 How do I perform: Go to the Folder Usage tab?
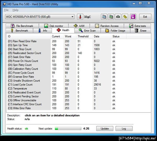[x=115, y=30]
